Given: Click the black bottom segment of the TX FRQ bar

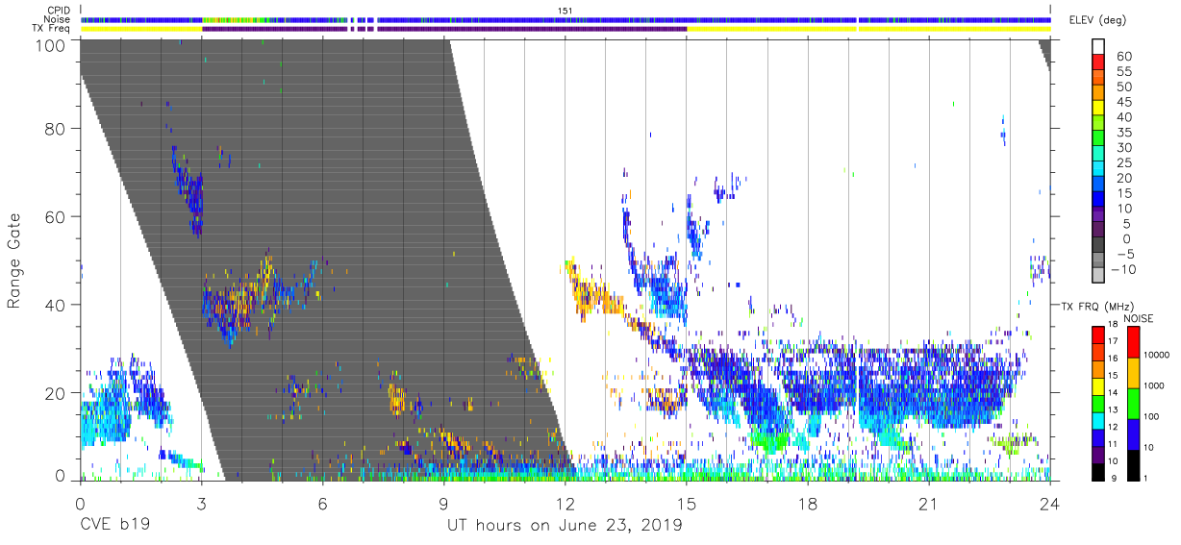Looking at the screenshot, I should [1097, 470].
